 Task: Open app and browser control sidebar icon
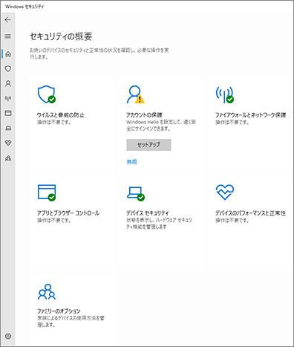click(8, 113)
